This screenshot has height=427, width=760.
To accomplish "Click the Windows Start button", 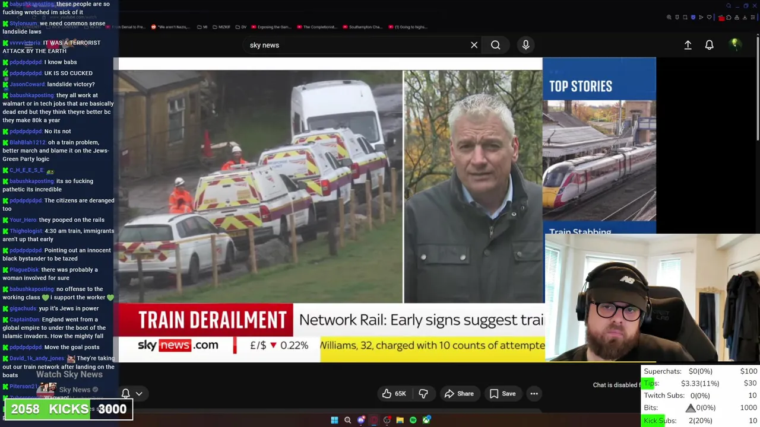I will pyautogui.click(x=334, y=420).
